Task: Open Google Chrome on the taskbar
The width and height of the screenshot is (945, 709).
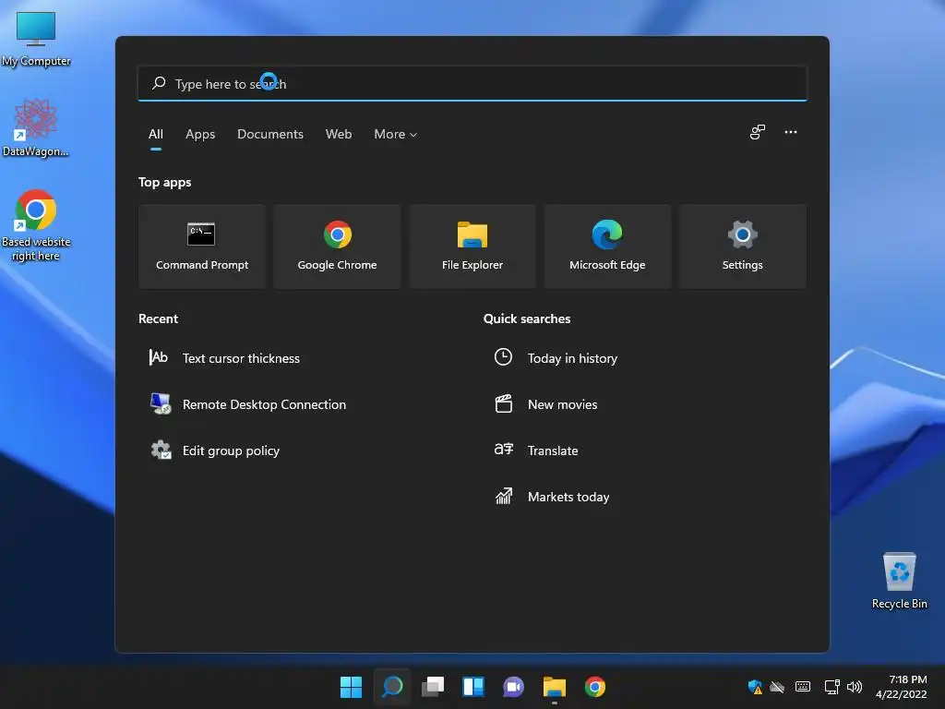Action: click(595, 687)
